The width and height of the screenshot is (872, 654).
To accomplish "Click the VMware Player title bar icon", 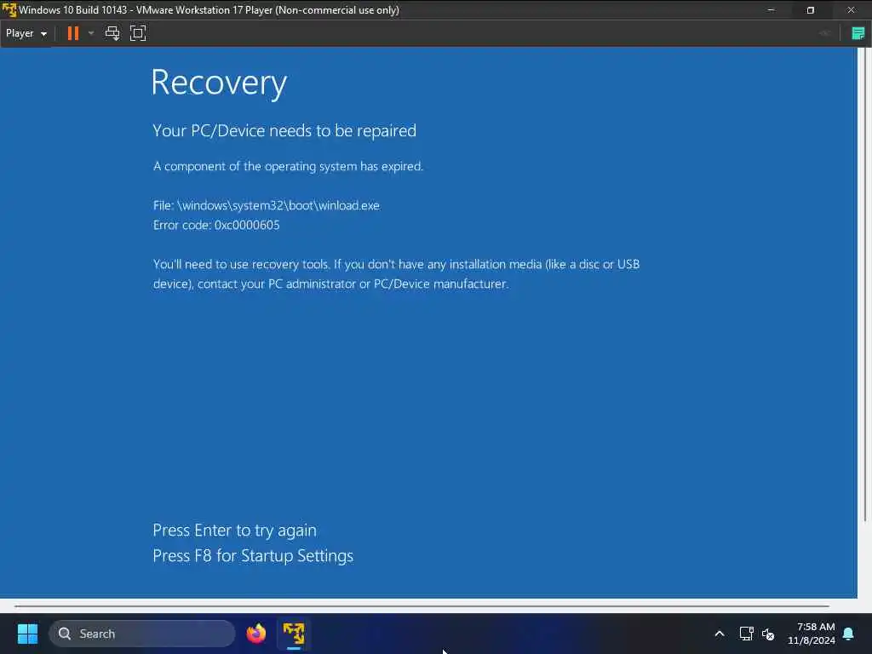I will pyautogui.click(x=9, y=10).
